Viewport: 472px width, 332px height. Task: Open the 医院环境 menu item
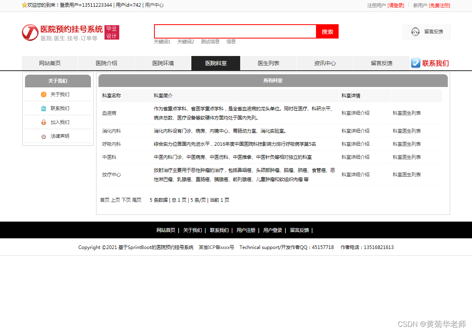click(x=163, y=63)
